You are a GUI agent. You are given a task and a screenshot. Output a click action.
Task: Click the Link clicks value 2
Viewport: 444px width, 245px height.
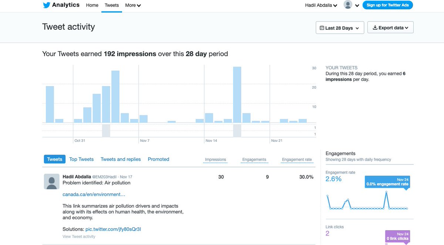point(327,233)
